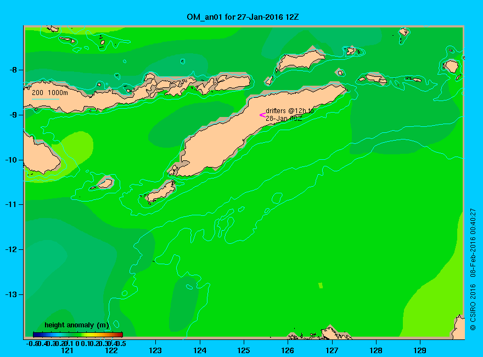Click longitude label 126 on x-axis
483x357 pixels.
point(288,350)
